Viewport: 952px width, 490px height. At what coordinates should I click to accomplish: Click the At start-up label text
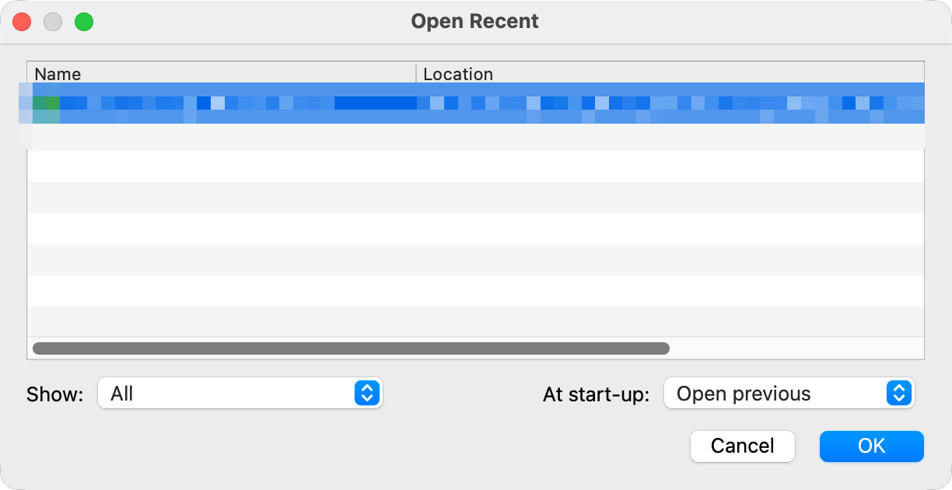click(x=596, y=394)
